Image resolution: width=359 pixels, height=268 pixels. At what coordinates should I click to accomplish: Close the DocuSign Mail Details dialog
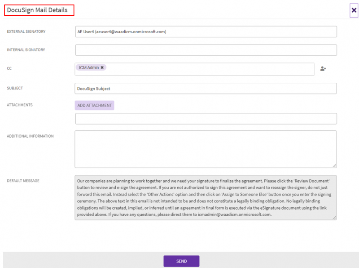[x=354, y=10]
